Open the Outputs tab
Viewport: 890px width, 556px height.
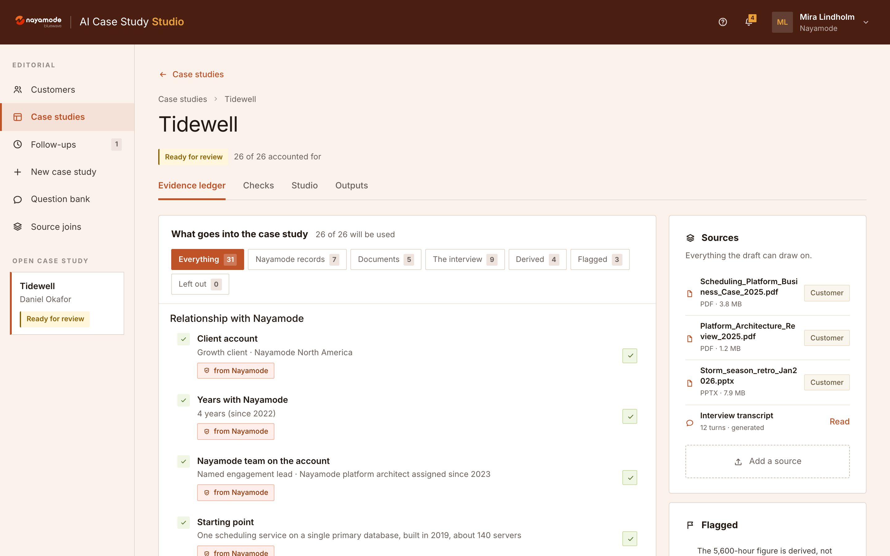tap(351, 186)
